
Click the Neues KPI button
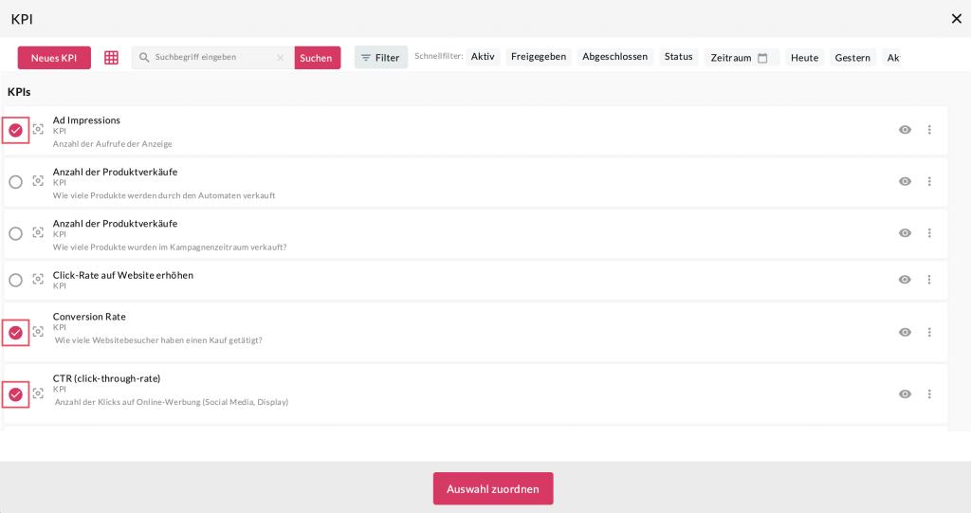tap(54, 58)
